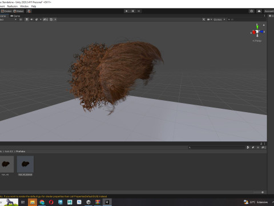Toggle pivot mode with the Center button
274x206 pixels.
point(6,11)
